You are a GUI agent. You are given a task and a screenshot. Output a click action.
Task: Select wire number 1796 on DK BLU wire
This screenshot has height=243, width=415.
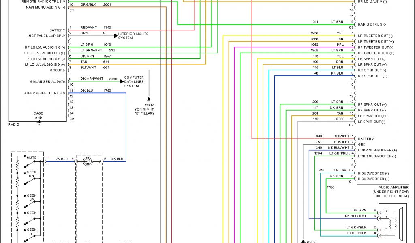(107, 90)
